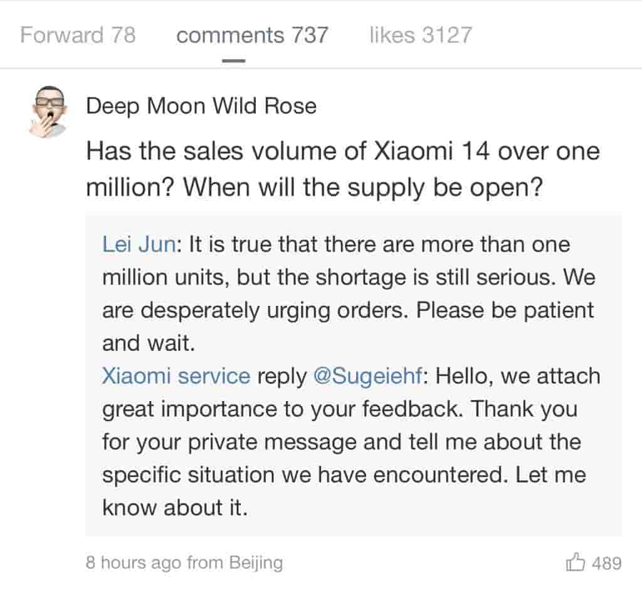Click the 489 like count

(606, 563)
